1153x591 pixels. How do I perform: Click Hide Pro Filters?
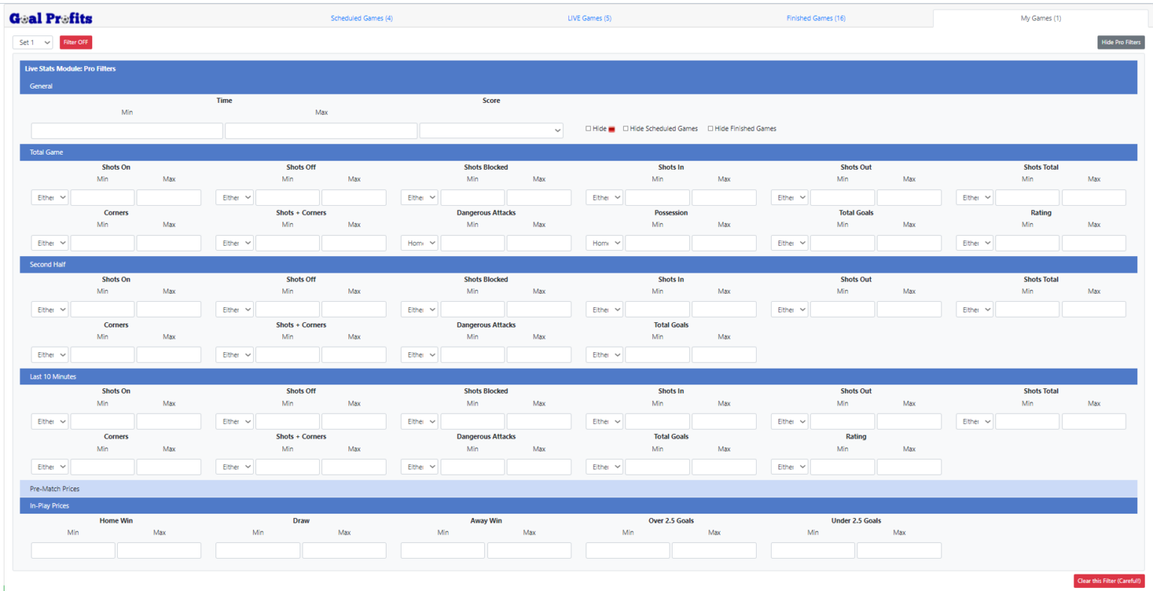tap(1120, 42)
